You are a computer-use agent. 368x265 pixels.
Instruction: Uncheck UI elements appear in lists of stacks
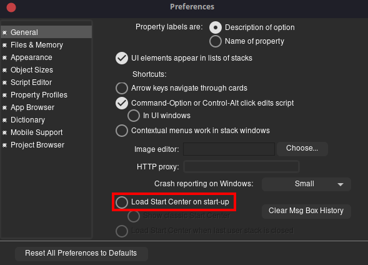(x=122, y=58)
